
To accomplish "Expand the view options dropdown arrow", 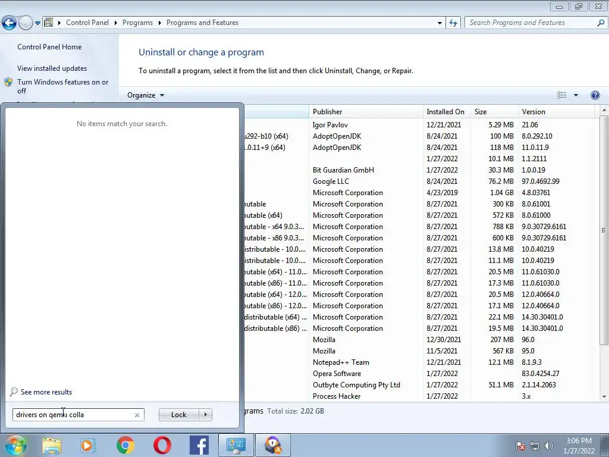I will (576, 95).
